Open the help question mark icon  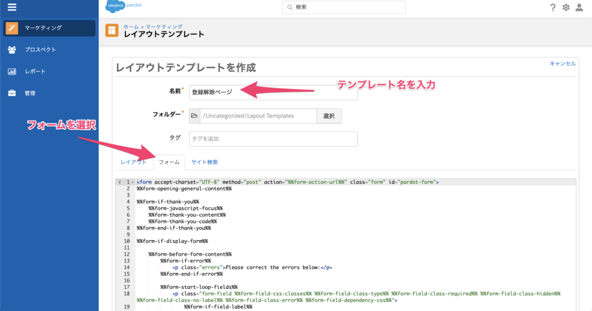click(553, 8)
